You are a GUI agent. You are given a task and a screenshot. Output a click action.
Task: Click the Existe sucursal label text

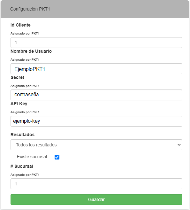(x=32, y=157)
